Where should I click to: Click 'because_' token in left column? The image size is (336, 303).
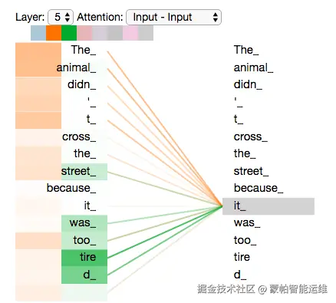[71, 189]
